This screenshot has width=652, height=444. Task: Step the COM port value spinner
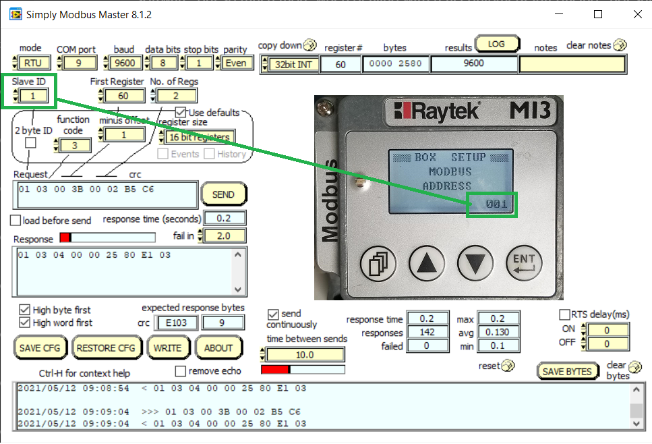pyautogui.click(x=59, y=63)
